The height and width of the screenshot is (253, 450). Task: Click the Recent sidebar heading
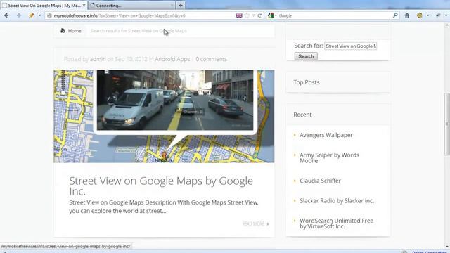(302, 115)
